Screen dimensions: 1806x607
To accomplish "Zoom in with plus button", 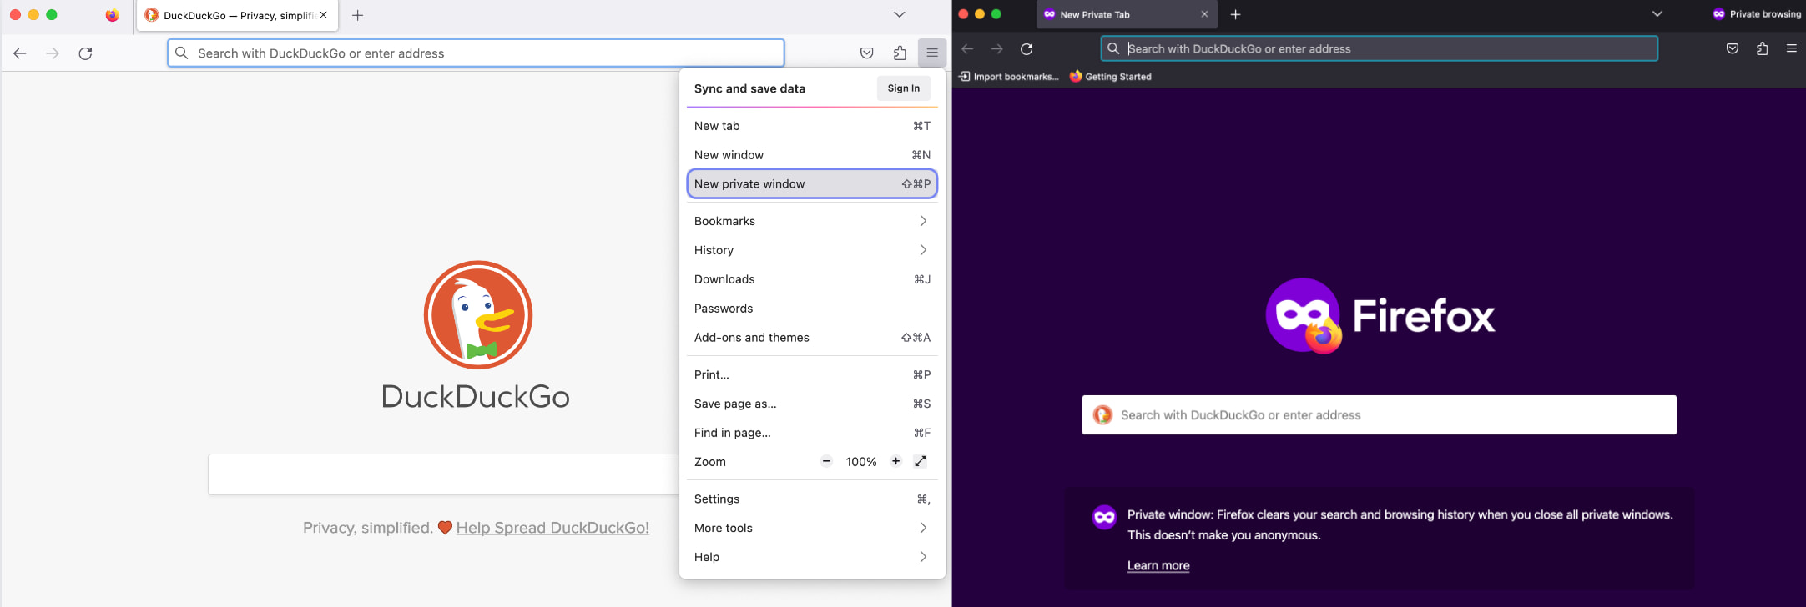I will click(895, 461).
